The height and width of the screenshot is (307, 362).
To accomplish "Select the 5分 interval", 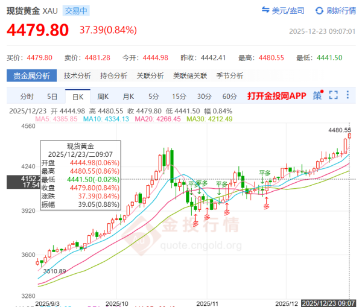I will tap(153, 97).
